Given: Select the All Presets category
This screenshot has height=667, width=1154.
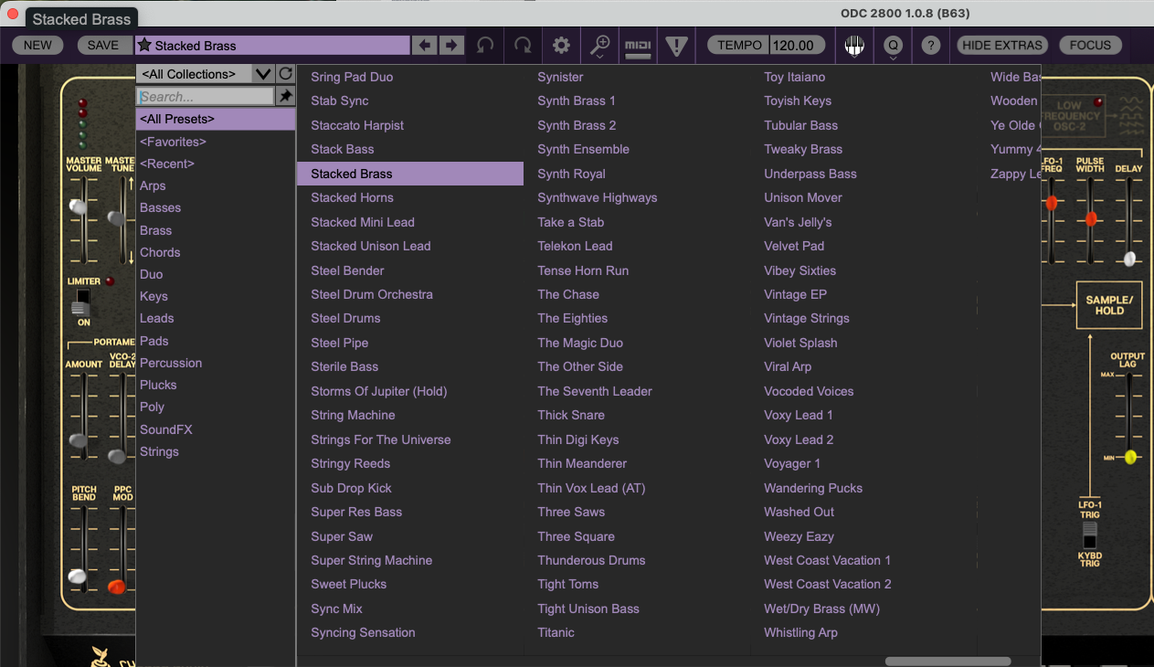Looking at the screenshot, I should point(216,119).
